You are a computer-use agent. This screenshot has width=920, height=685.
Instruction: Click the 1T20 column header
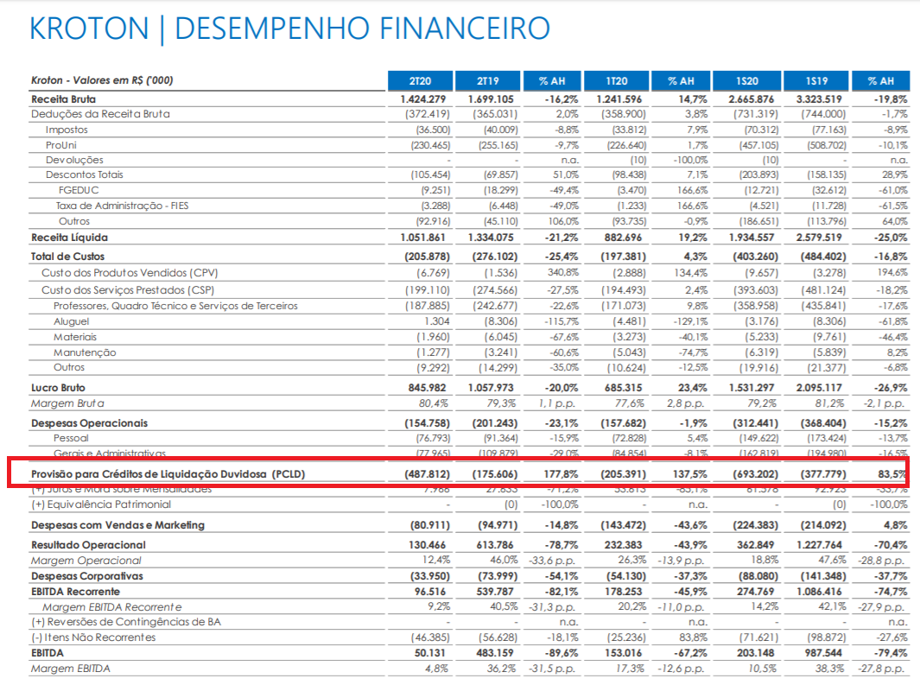point(616,80)
